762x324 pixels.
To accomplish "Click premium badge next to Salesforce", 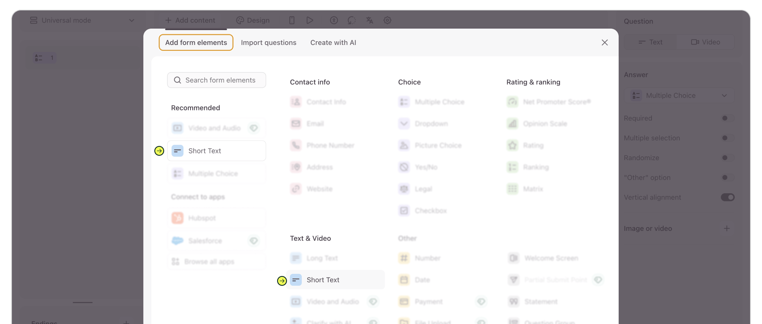I will [254, 241].
